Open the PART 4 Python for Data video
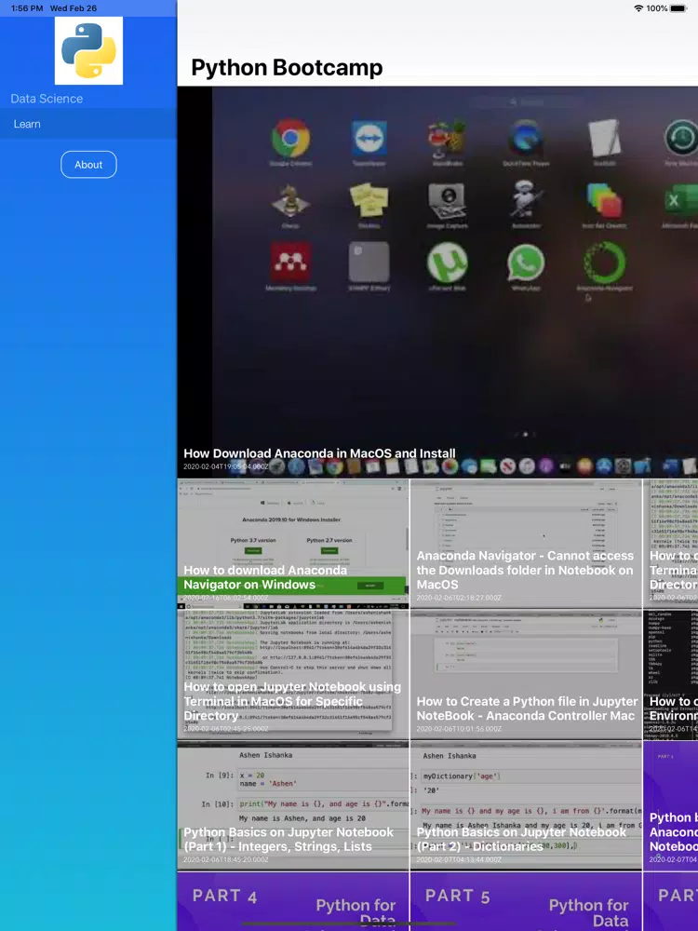Viewport: 698px width, 931px height. click(x=293, y=901)
